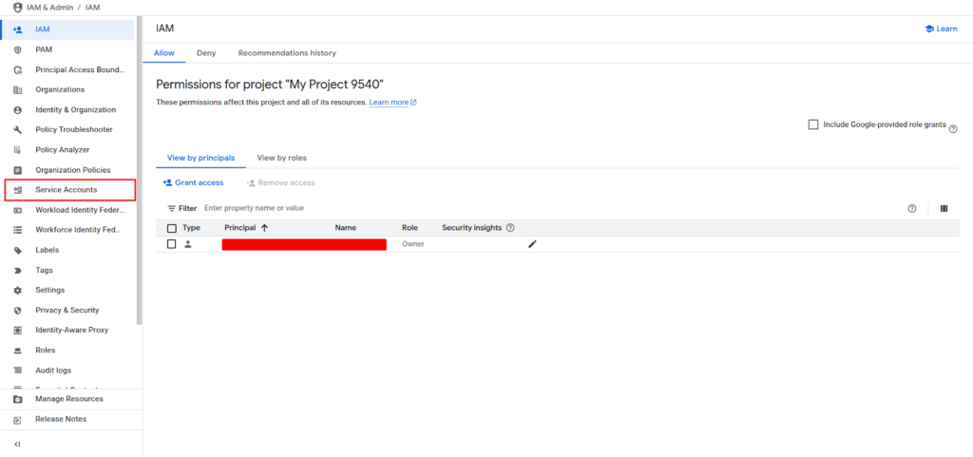Click the sidebar vertical scrollbar
This screenshot has width=973, height=457.
[140, 170]
